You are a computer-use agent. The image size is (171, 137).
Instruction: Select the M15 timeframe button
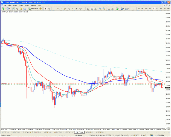tap(146, 8)
